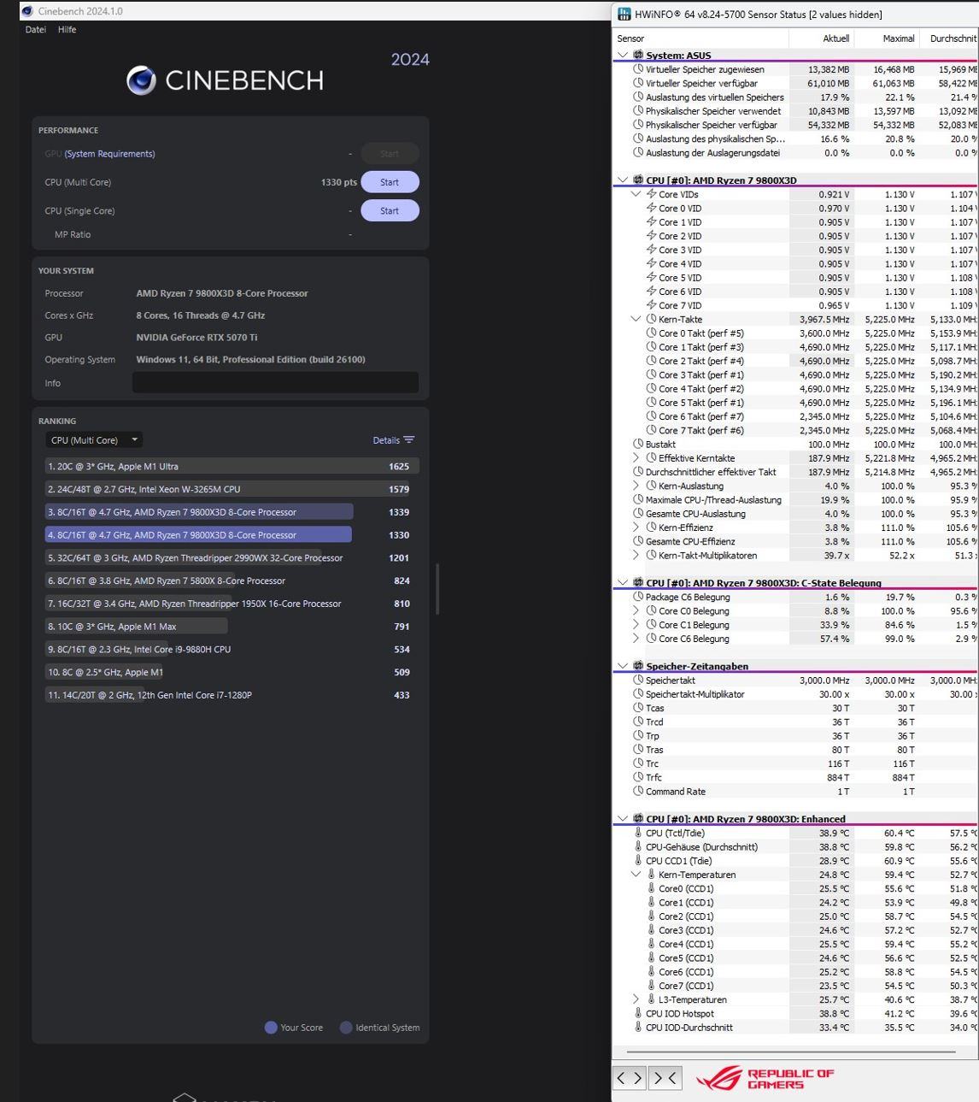Click the filter icon next to Details

click(409, 440)
